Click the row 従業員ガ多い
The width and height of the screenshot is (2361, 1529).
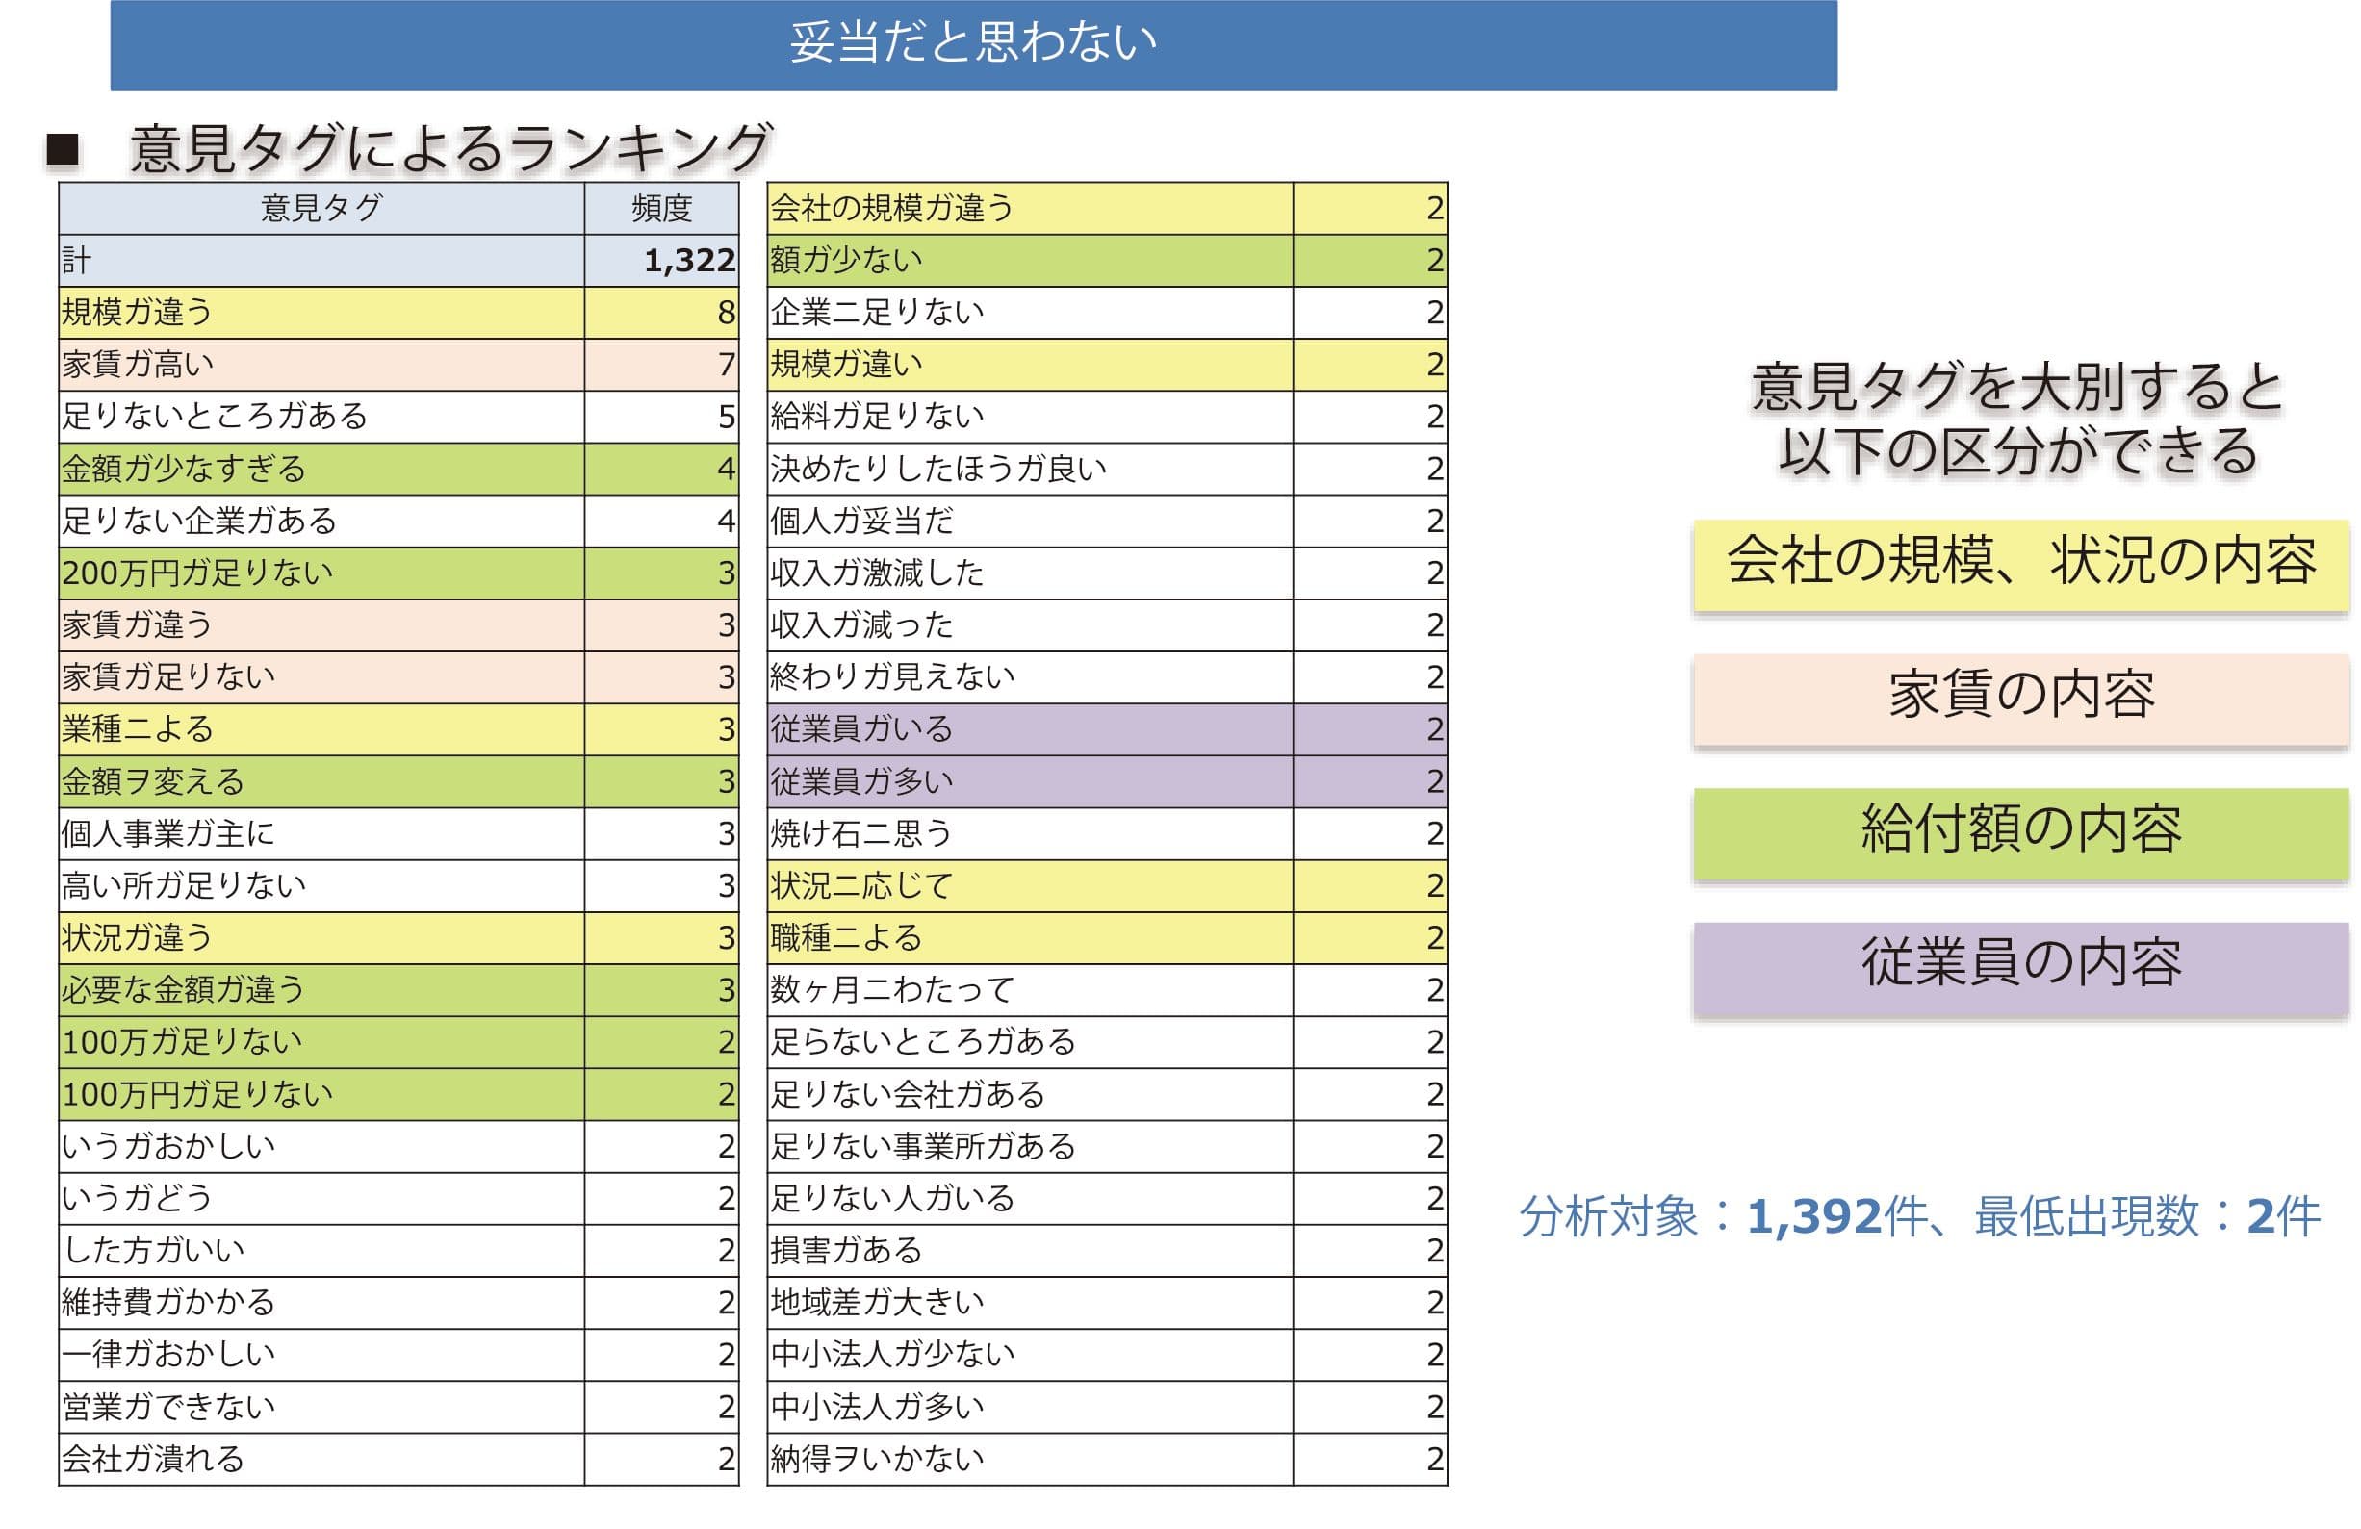[x=1107, y=781]
